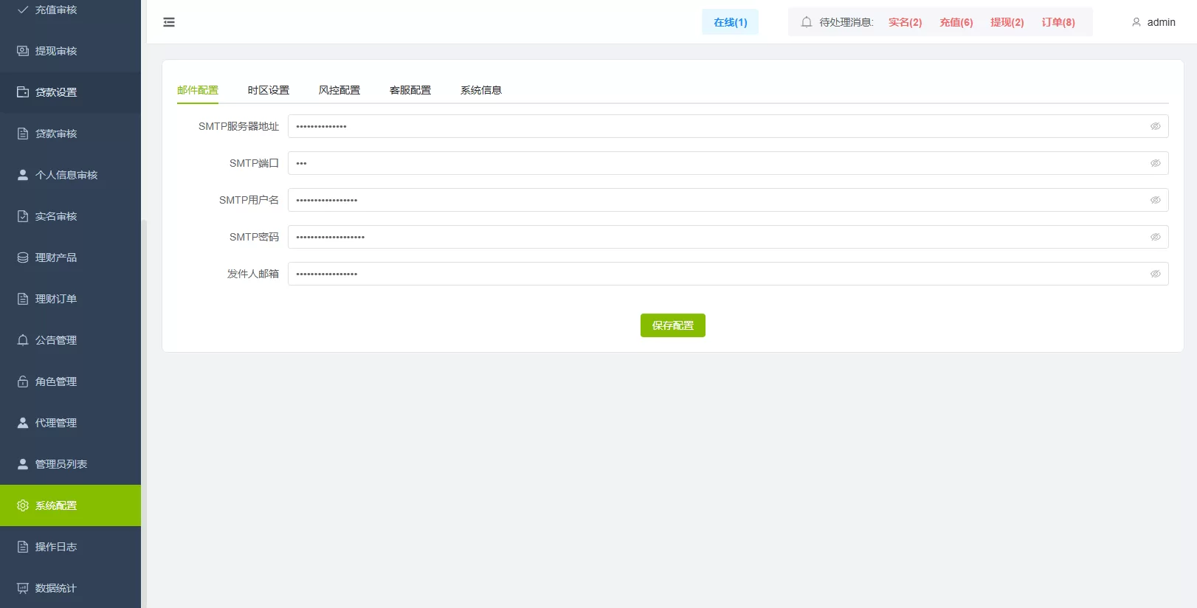This screenshot has width=1197, height=608.
Task: Click the 系统配置 gear icon
Action: click(23, 505)
